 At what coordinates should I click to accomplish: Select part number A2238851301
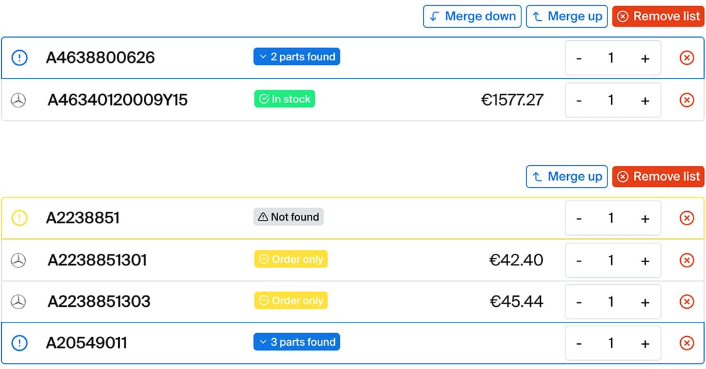tap(97, 260)
